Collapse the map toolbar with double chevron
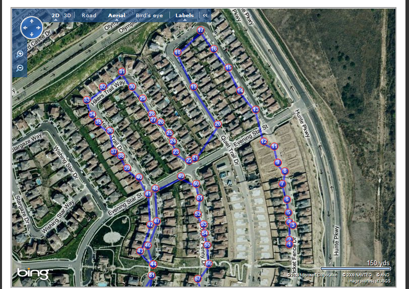This screenshot has width=409, height=289. click(x=205, y=16)
